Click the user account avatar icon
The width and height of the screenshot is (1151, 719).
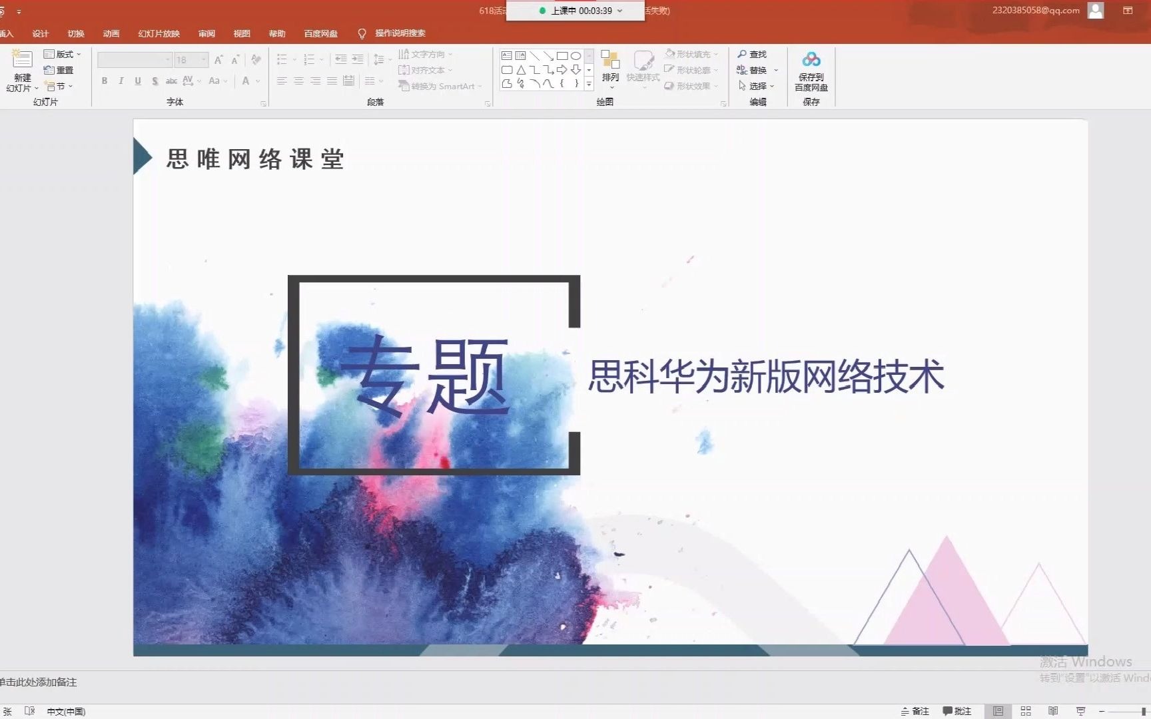[x=1096, y=10]
